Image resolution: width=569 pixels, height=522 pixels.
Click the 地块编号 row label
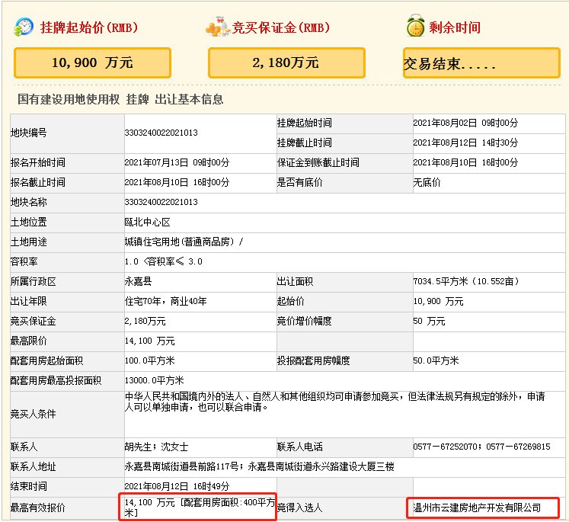[29, 133]
